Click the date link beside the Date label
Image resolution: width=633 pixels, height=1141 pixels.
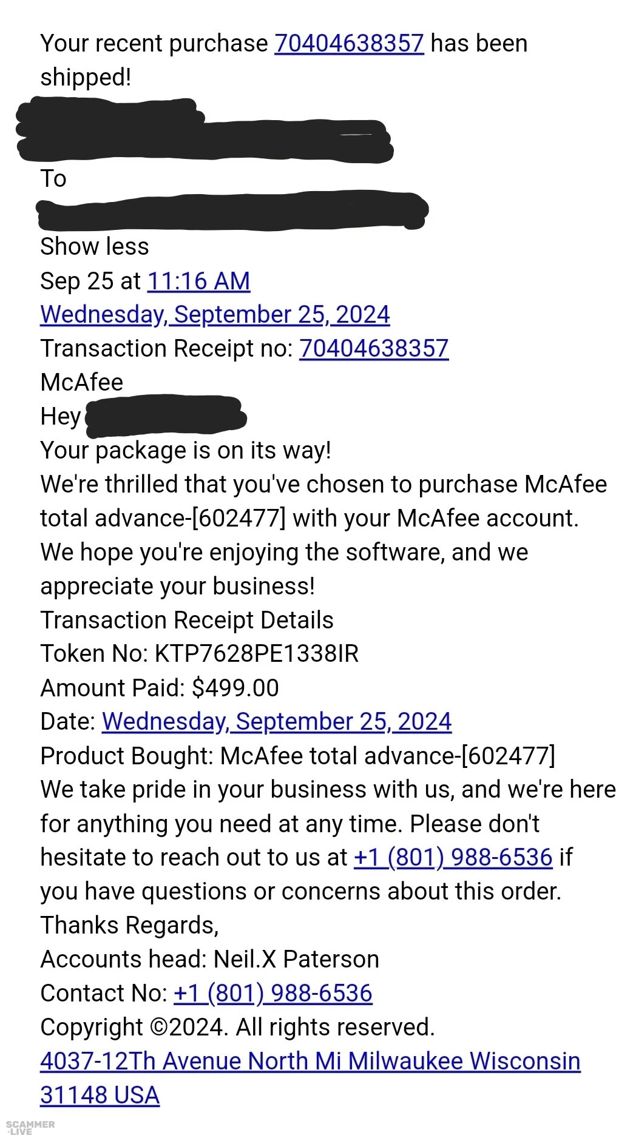click(277, 722)
